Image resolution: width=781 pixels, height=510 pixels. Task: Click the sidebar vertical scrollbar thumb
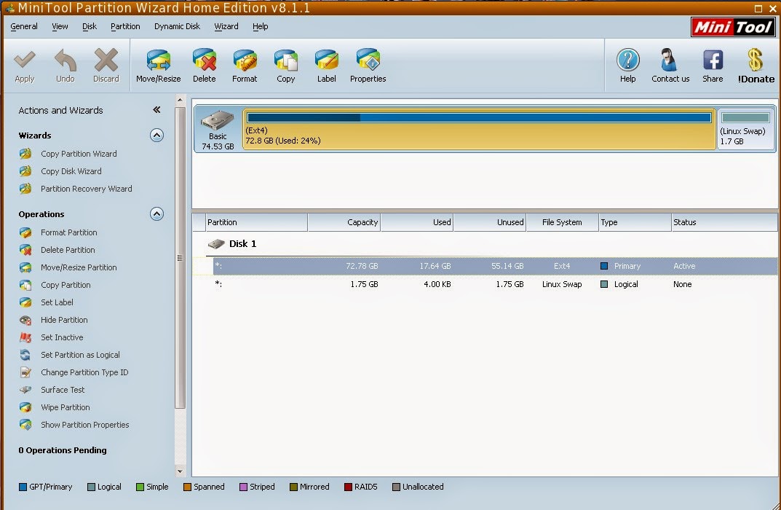(x=180, y=258)
